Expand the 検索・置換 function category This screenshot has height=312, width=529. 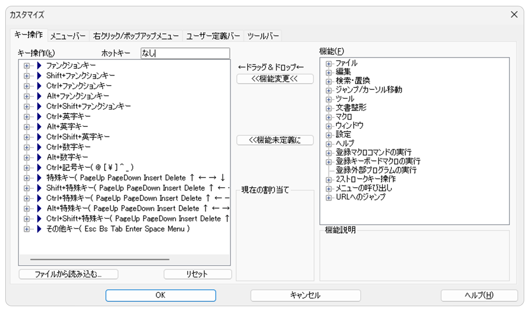329,81
